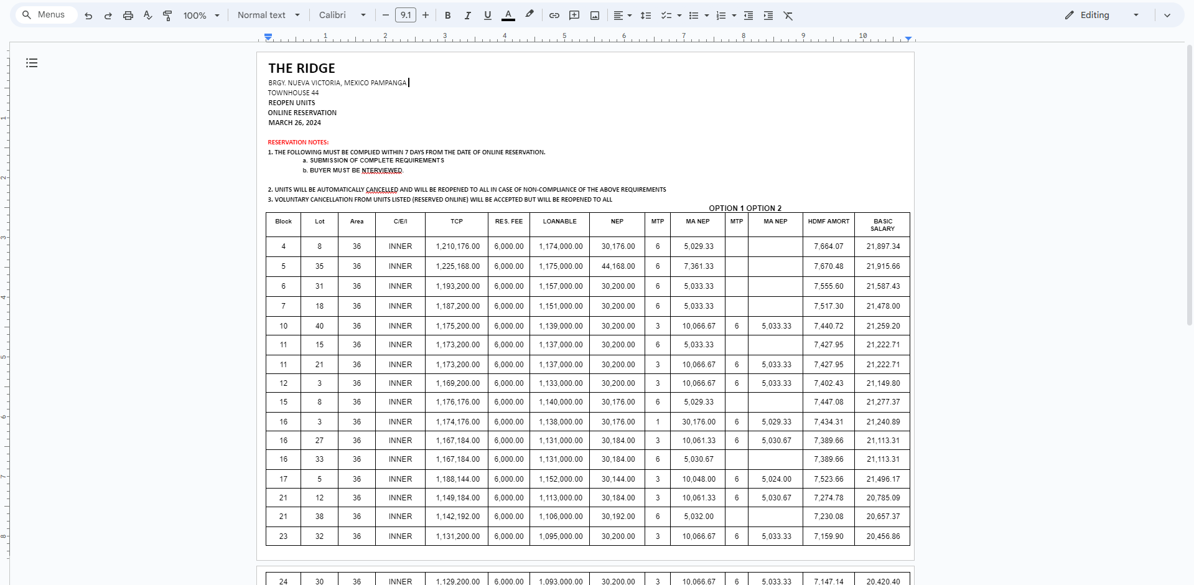Image resolution: width=1194 pixels, height=585 pixels.
Task: Redo the last undone action
Action: tap(108, 16)
